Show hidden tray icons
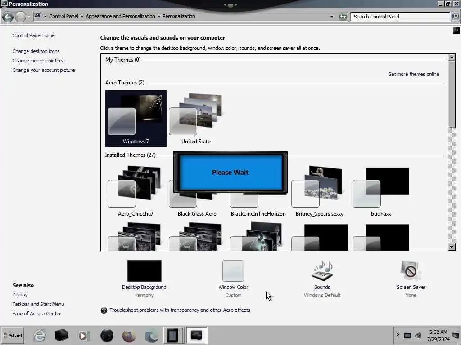461x345 pixels. pos(398,335)
